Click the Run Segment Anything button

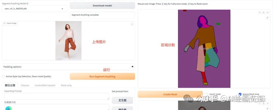(102, 76)
